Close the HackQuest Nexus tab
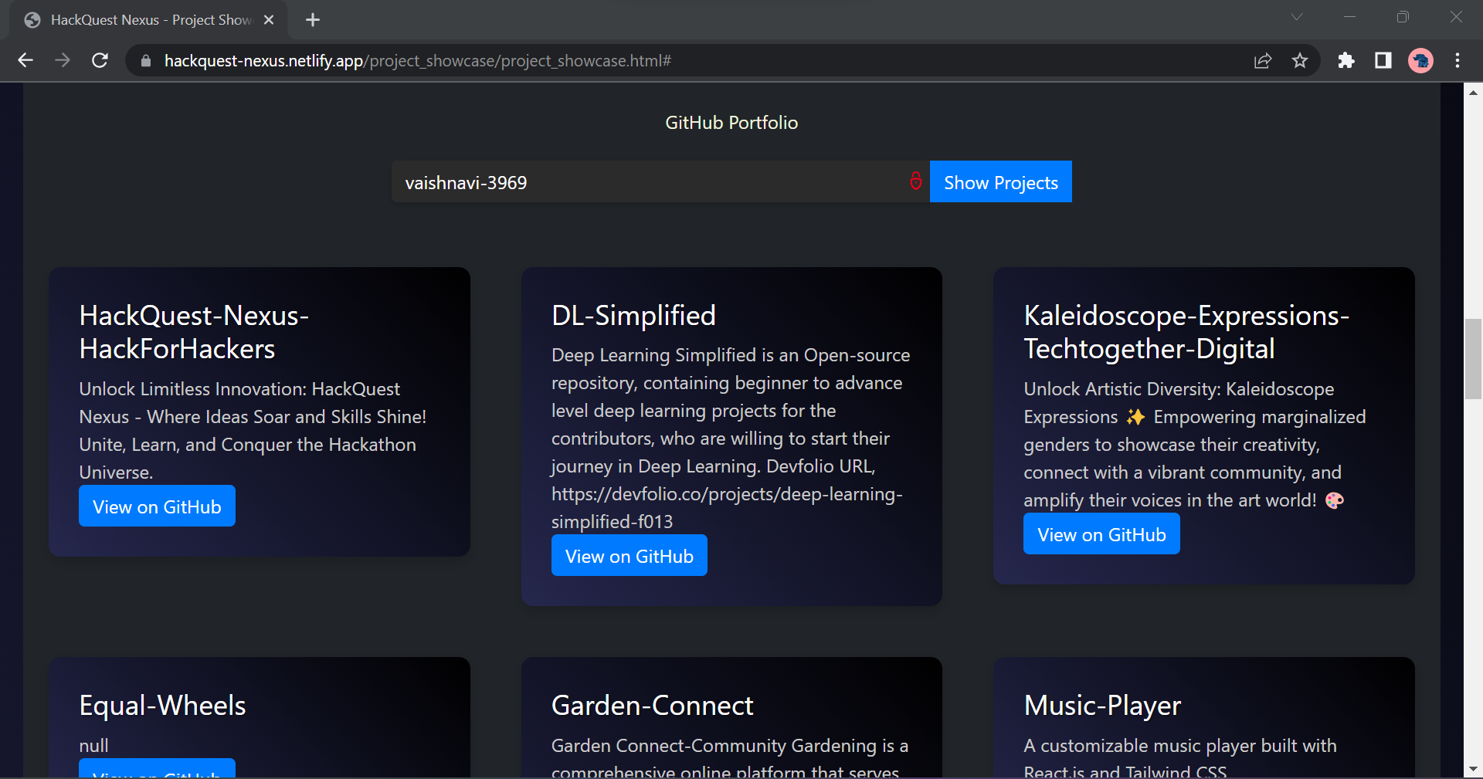Viewport: 1483px width, 779px height. point(269,20)
